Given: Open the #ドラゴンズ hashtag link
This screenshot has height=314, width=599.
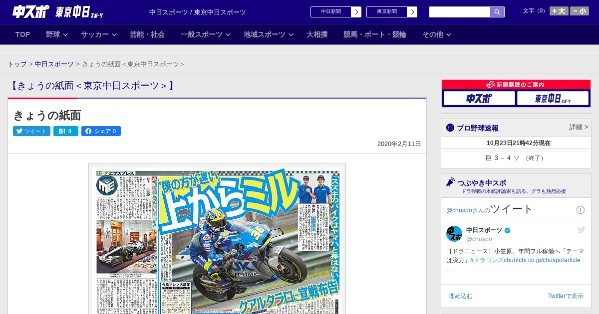Looking at the screenshot, I should click(486, 260).
